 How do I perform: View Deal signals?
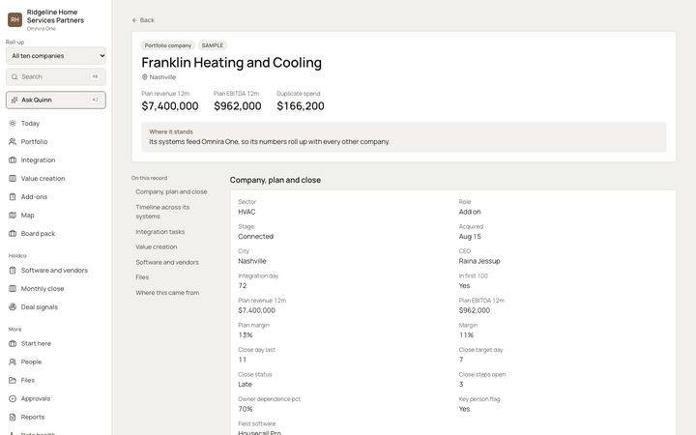[56, 307]
